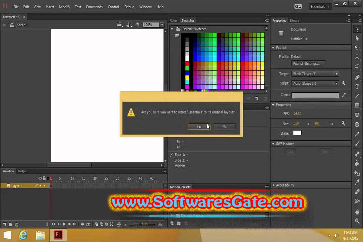This screenshot has width=363, height=242.
Task: Open the Stage color swatch
Action: pyautogui.click(x=297, y=133)
